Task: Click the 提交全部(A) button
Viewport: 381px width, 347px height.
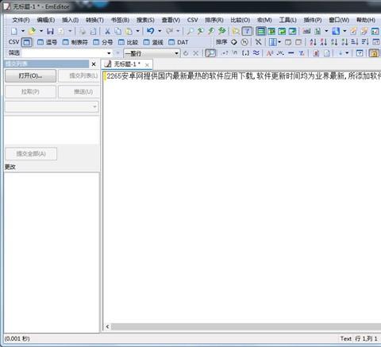Action: click(31, 154)
